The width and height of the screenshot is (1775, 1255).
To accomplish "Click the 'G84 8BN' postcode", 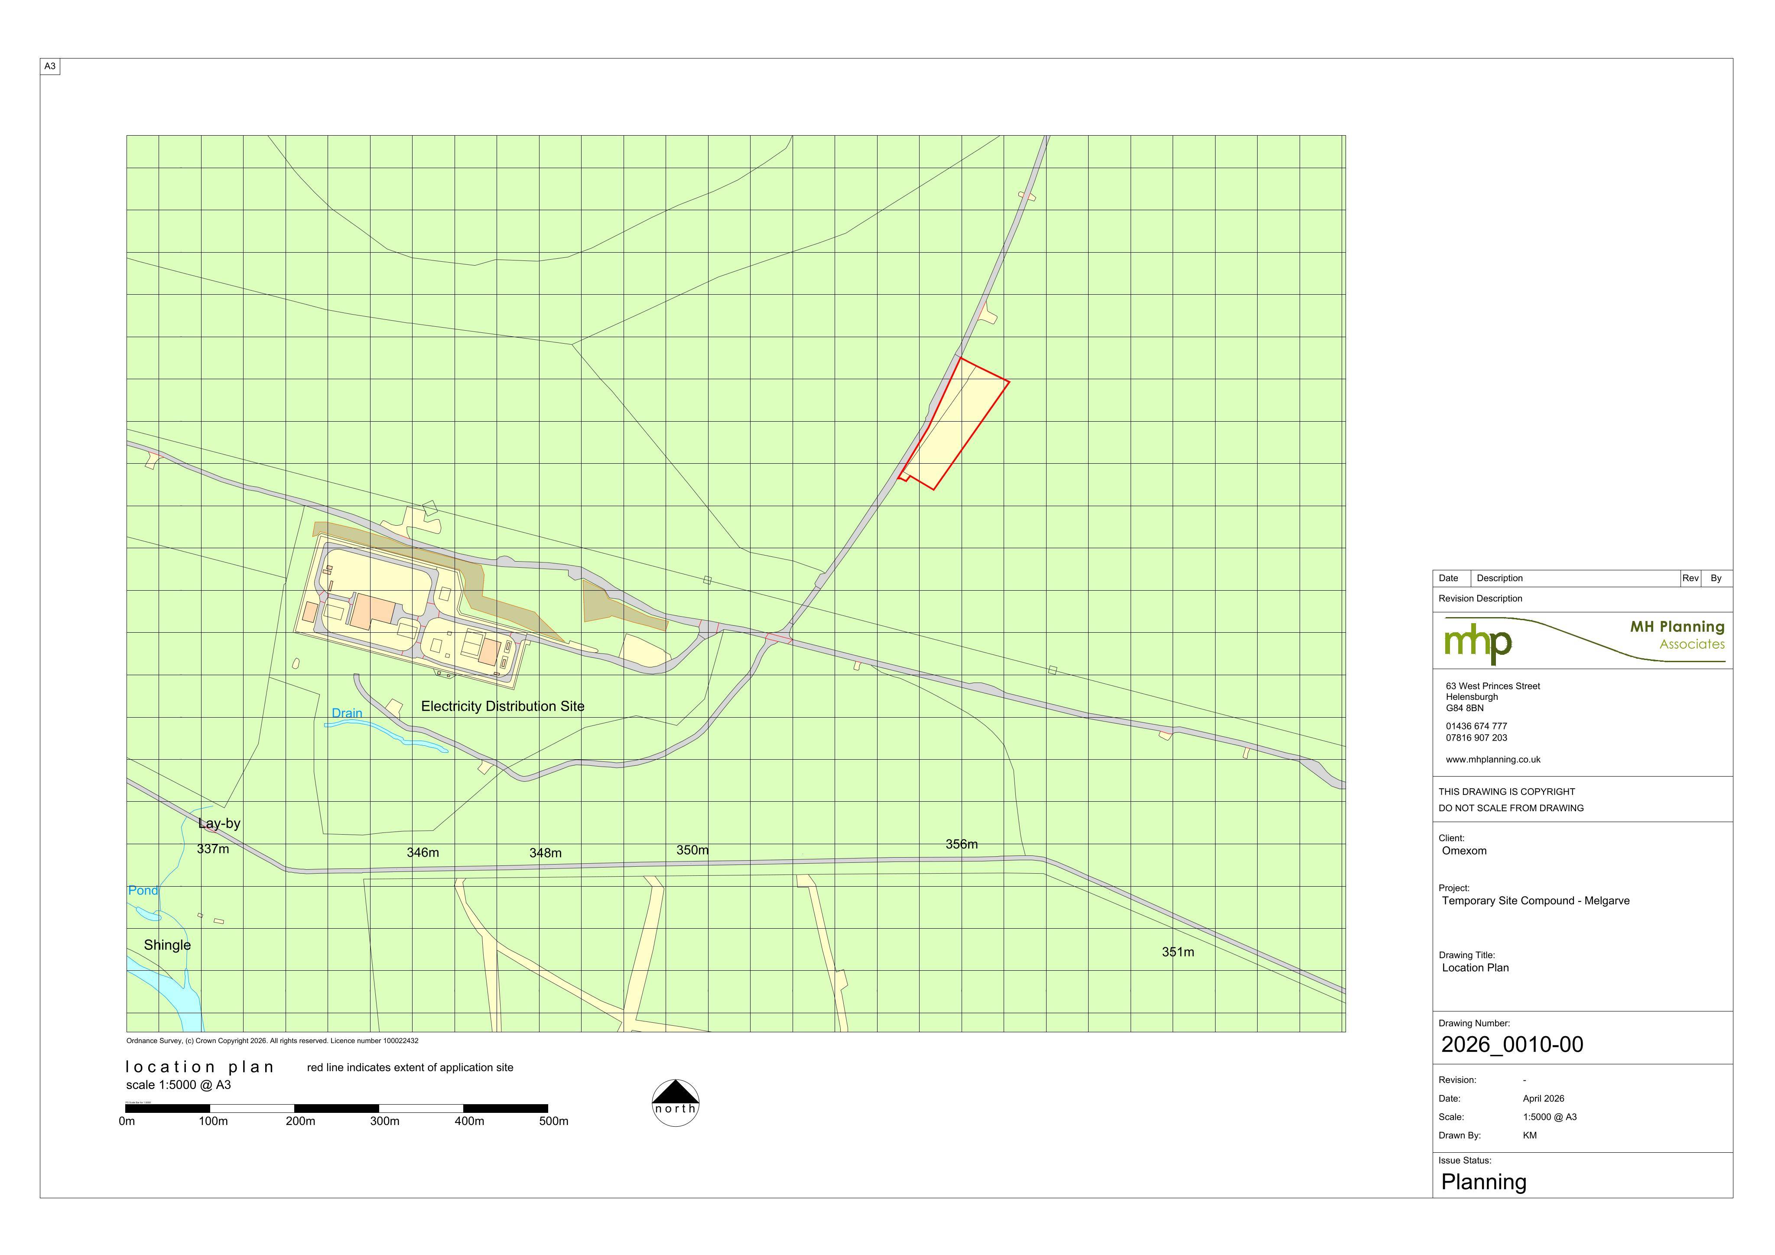I will [1465, 708].
